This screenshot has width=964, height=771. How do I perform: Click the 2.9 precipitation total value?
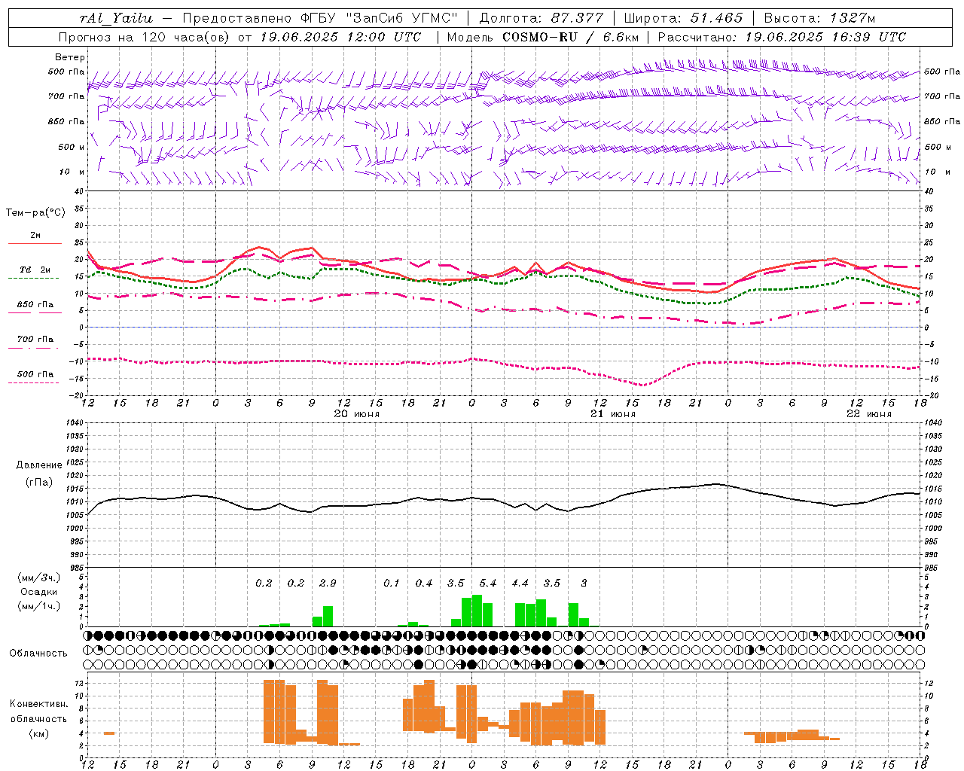click(328, 584)
